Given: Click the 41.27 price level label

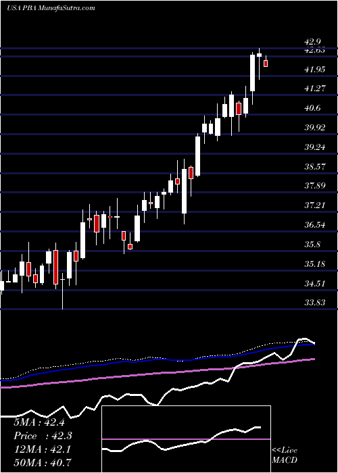Looking at the screenshot, I should click(315, 89).
